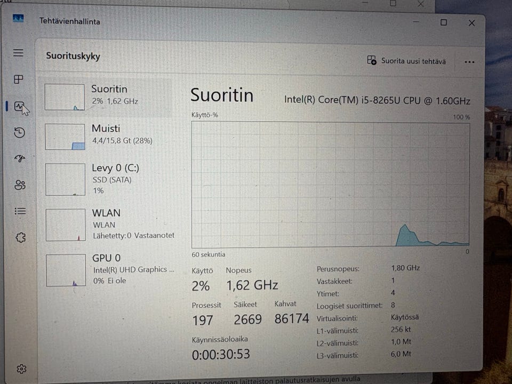Click the Virtualisointi Käytössä value
The height and width of the screenshot is (384, 512).
(405, 317)
